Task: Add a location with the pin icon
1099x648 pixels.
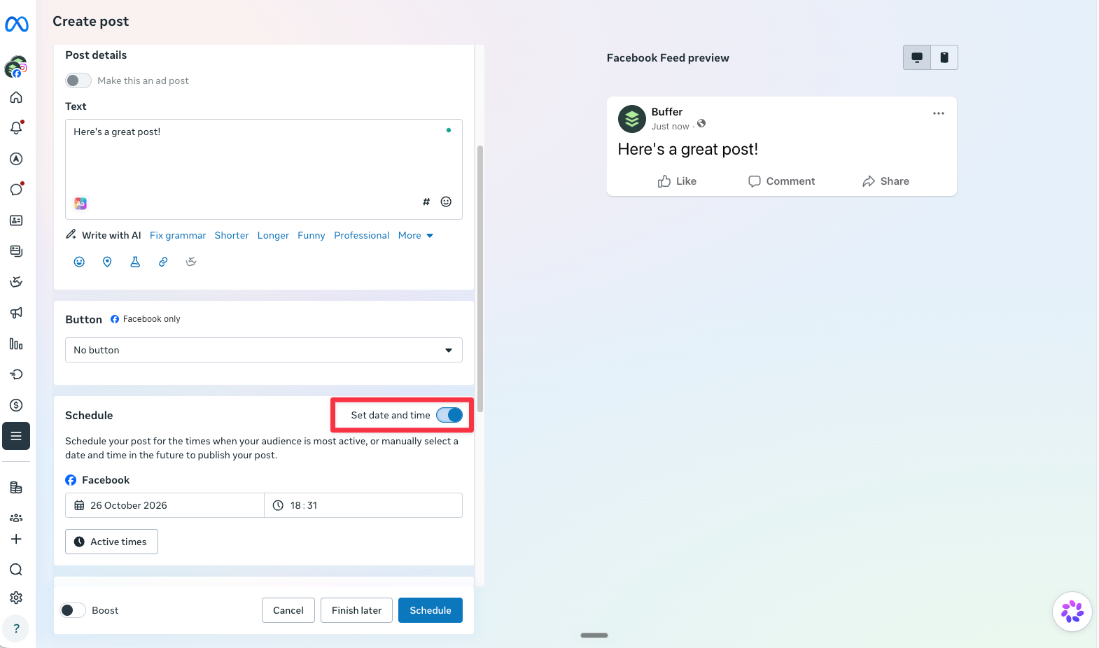Action: click(x=107, y=262)
